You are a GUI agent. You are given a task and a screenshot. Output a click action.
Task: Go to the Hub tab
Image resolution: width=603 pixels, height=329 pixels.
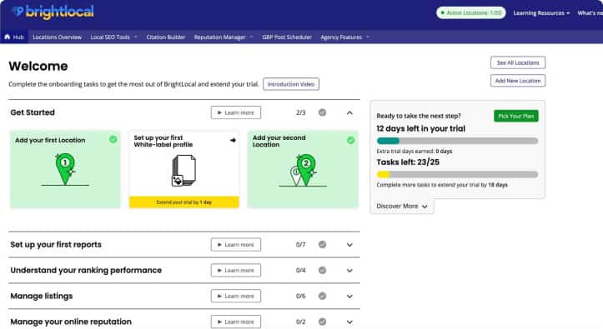coord(14,37)
